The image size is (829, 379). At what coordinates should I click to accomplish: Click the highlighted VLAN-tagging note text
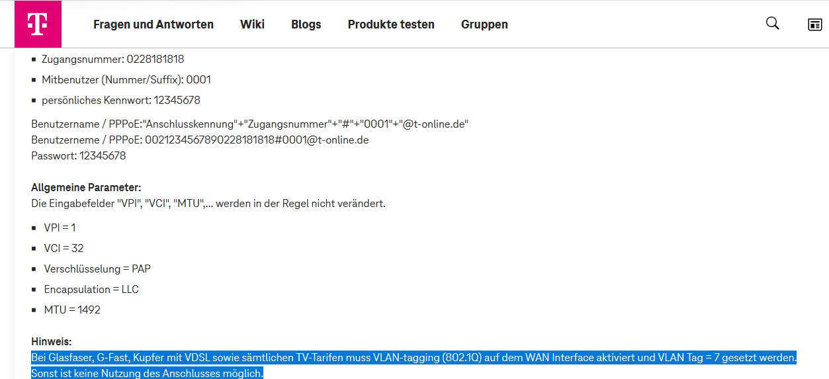pos(414,358)
